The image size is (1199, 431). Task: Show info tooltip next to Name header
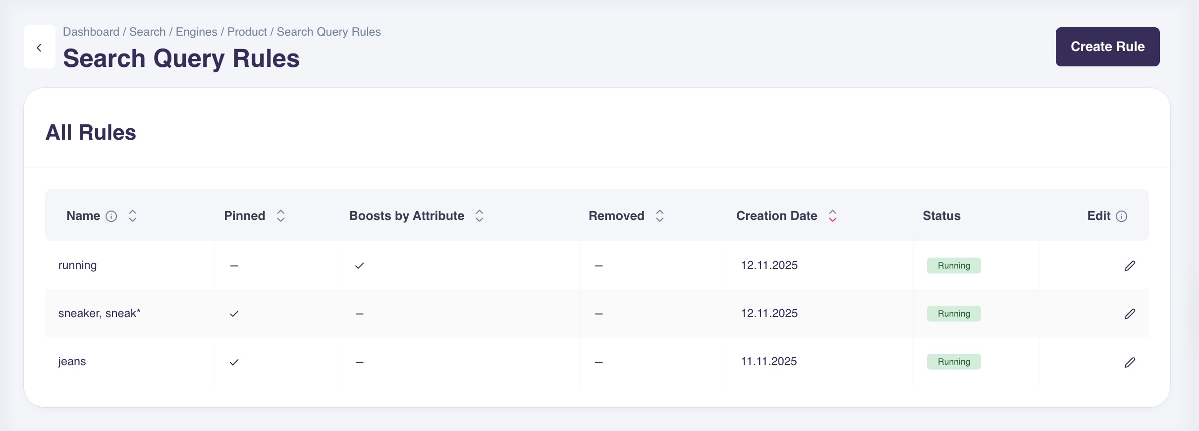coord(111,216)
